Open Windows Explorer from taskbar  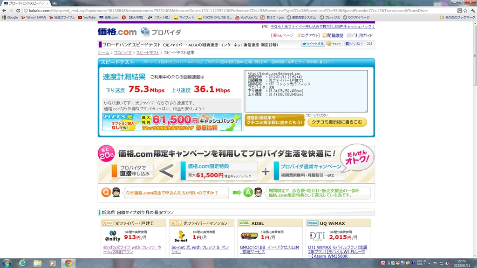[37, 263]
